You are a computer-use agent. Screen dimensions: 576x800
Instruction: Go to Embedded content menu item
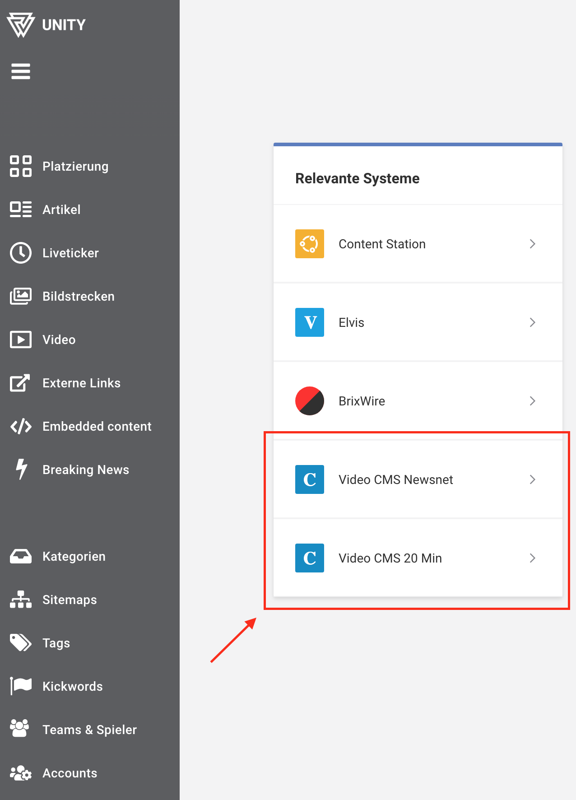coord(97,426)
